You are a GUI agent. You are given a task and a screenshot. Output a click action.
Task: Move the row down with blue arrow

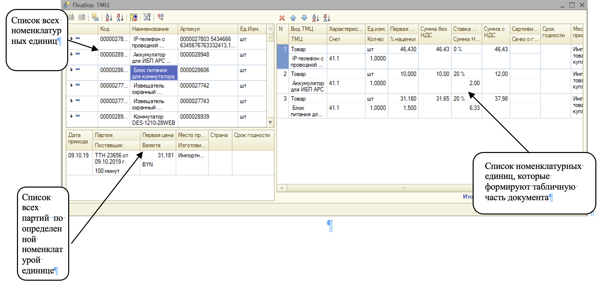coord(304,18)
